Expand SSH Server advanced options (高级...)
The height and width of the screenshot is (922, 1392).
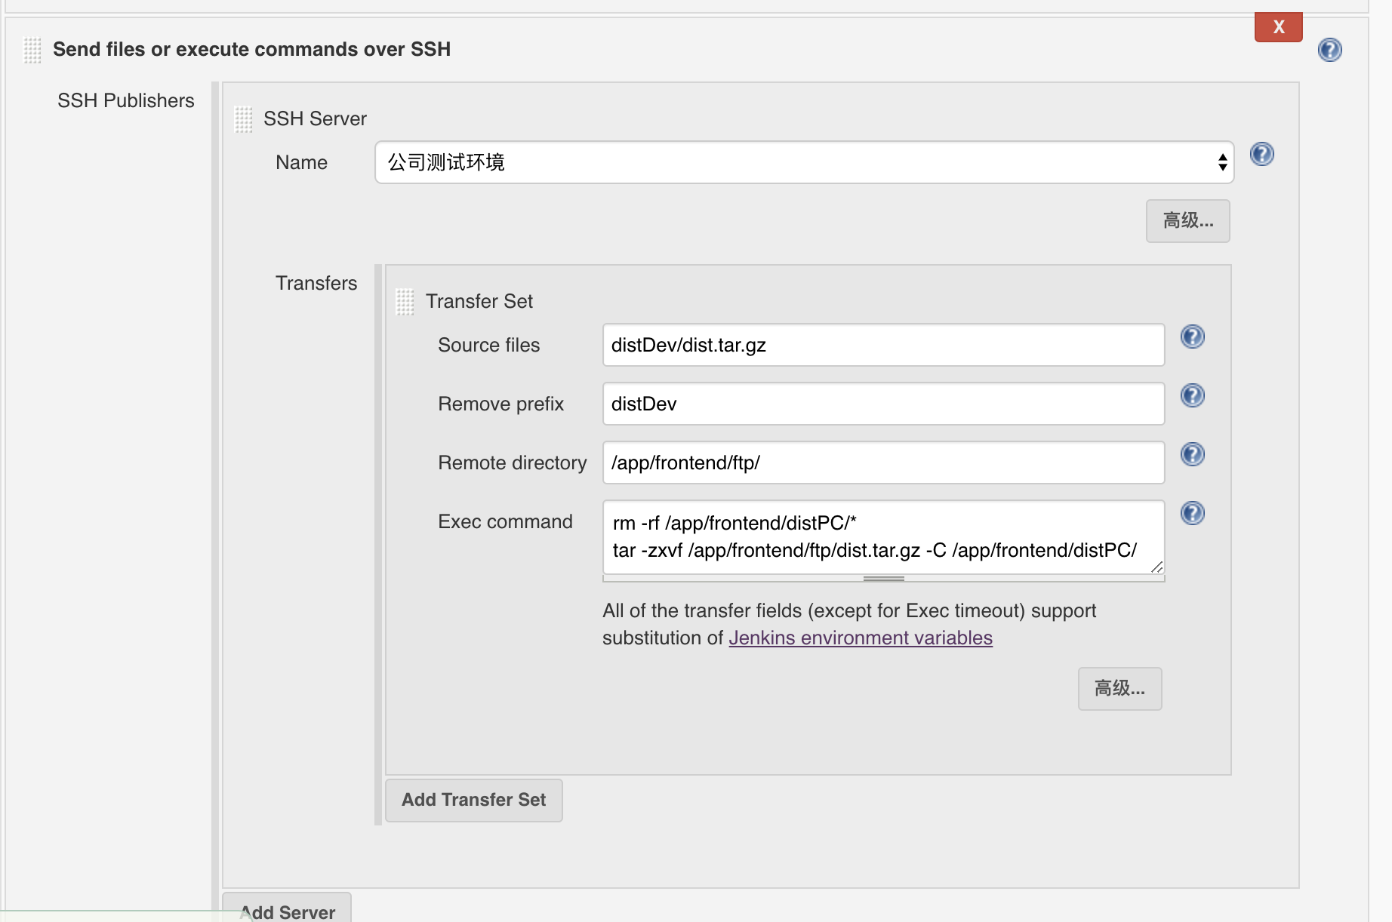coord(1187,221)
